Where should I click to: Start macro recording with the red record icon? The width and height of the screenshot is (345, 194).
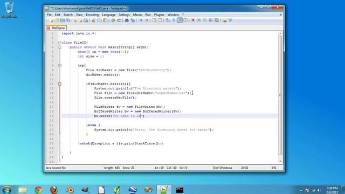[x=193, y=20]
